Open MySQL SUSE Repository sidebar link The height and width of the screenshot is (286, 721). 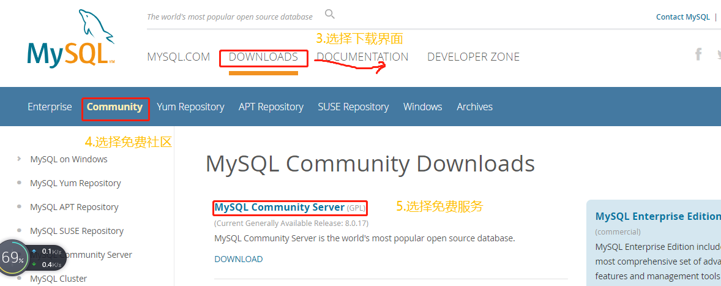77,231
